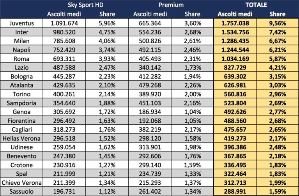
Task: Click Roma's Premium ascolti 405.493
Action: click(x=150, y=58)
